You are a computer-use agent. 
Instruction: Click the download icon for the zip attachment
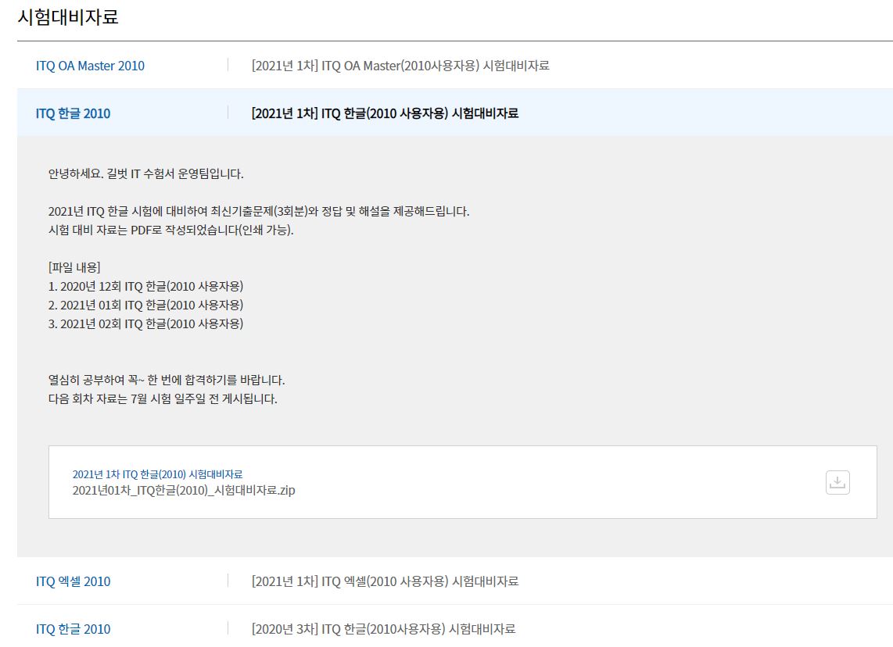[x=837, y=482]
